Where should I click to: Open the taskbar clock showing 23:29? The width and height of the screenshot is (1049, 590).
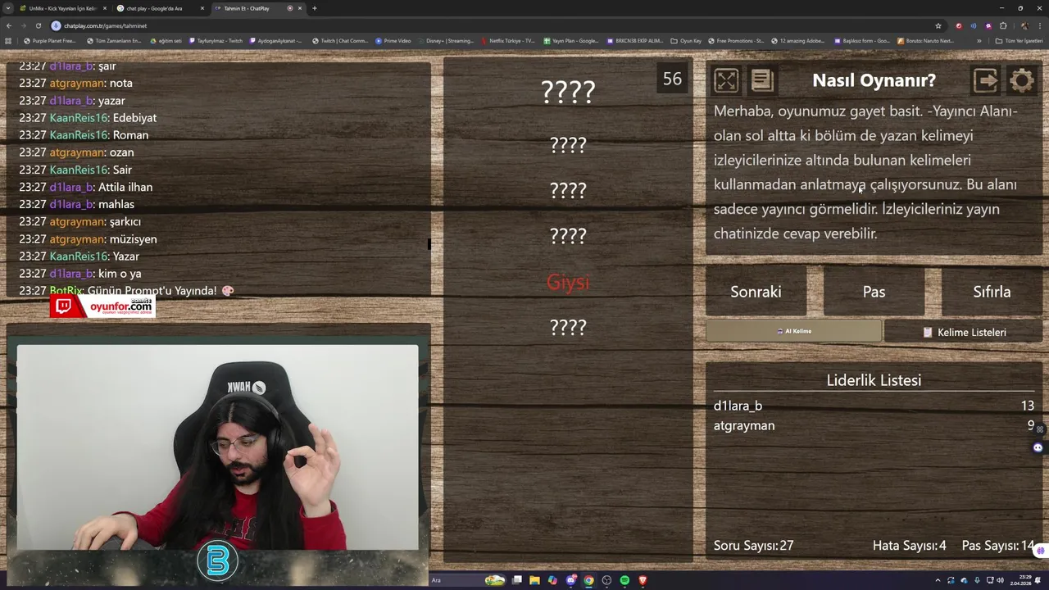1020,580
